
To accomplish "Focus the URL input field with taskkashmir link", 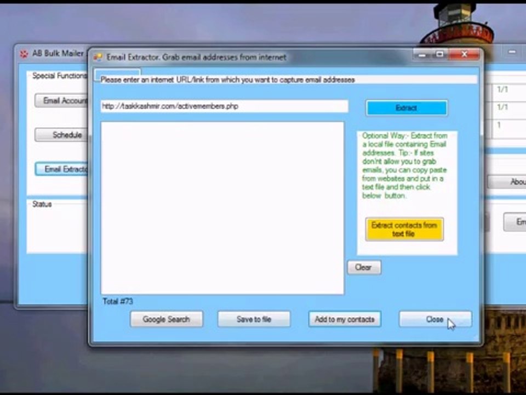I will [225, 106].
